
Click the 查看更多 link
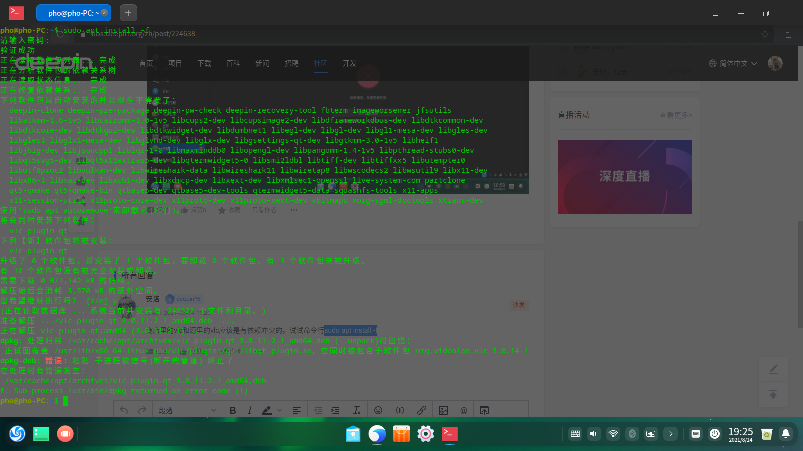(676, 115)
